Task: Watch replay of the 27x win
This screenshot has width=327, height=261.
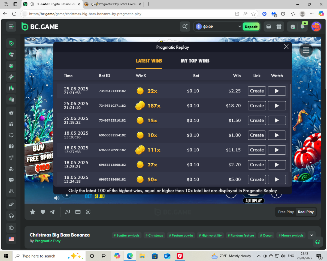Action: click(277, 164)
